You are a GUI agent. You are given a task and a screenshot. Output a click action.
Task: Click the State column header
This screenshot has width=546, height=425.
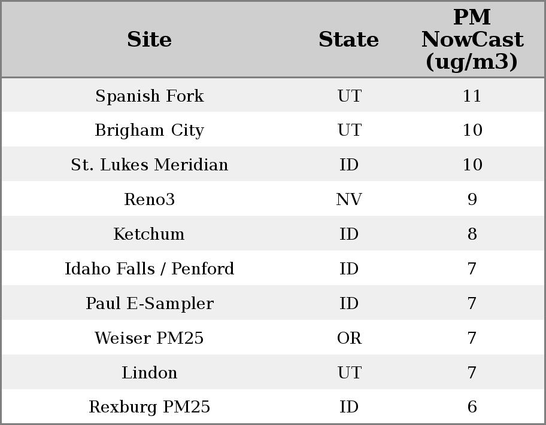(348, 39)
